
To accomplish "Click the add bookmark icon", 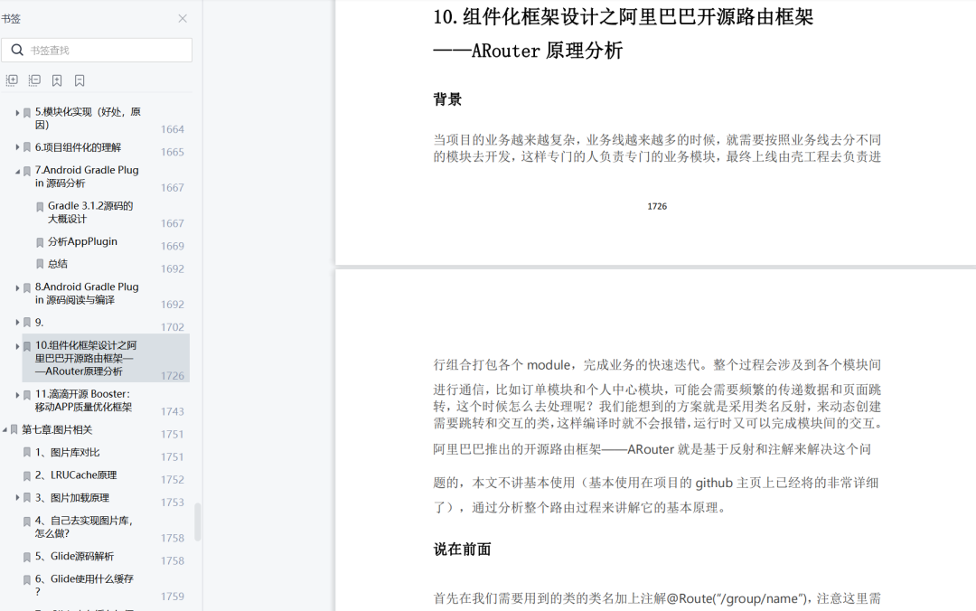I will (57, 80).
